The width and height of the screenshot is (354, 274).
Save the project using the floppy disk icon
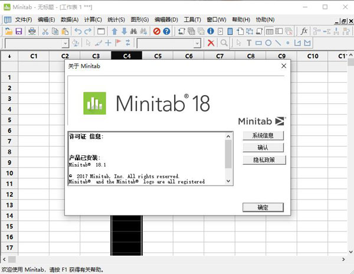(x=19, y=31)
